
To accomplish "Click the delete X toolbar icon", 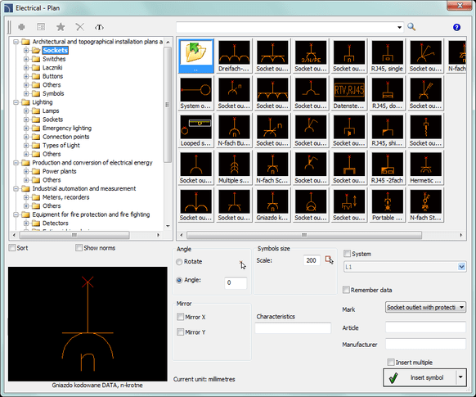I will click(80, 27).
